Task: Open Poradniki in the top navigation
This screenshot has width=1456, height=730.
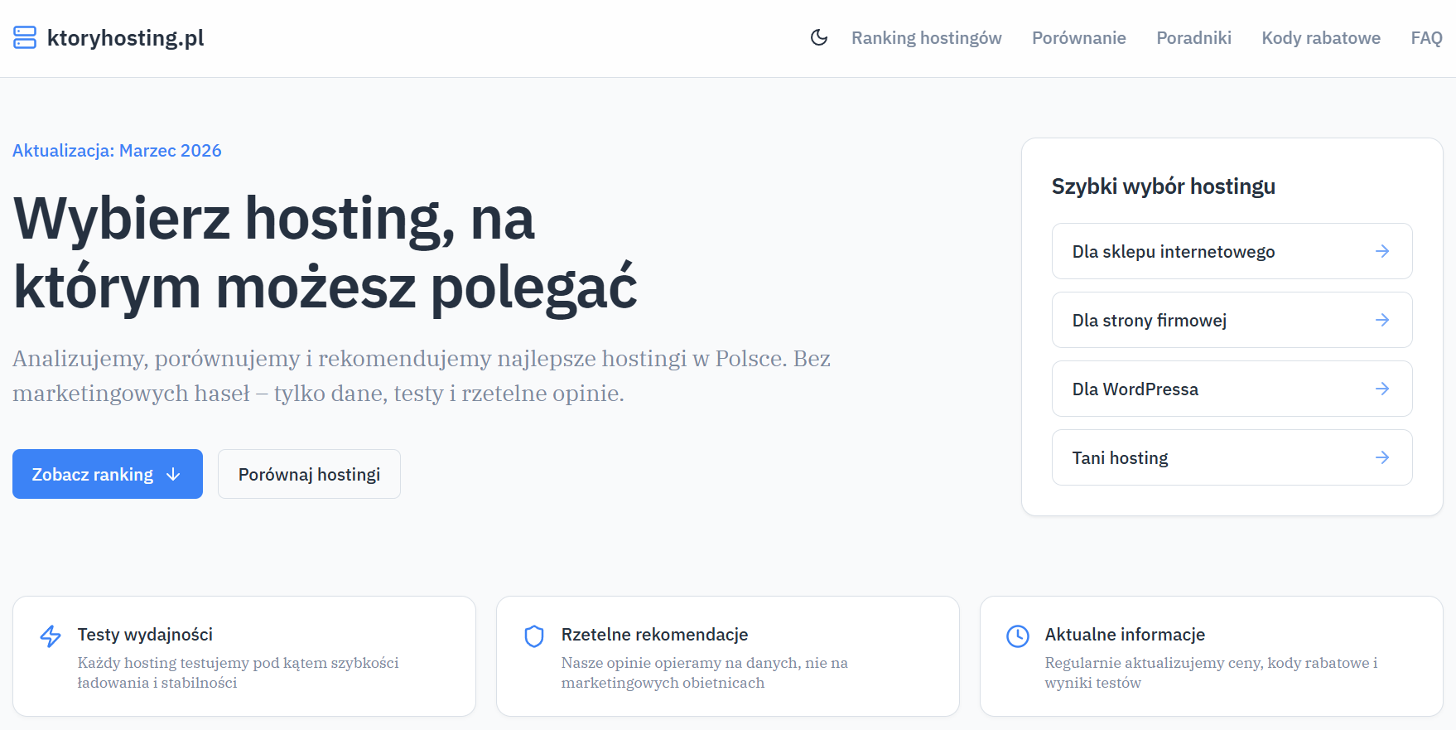Action: 1193,38
